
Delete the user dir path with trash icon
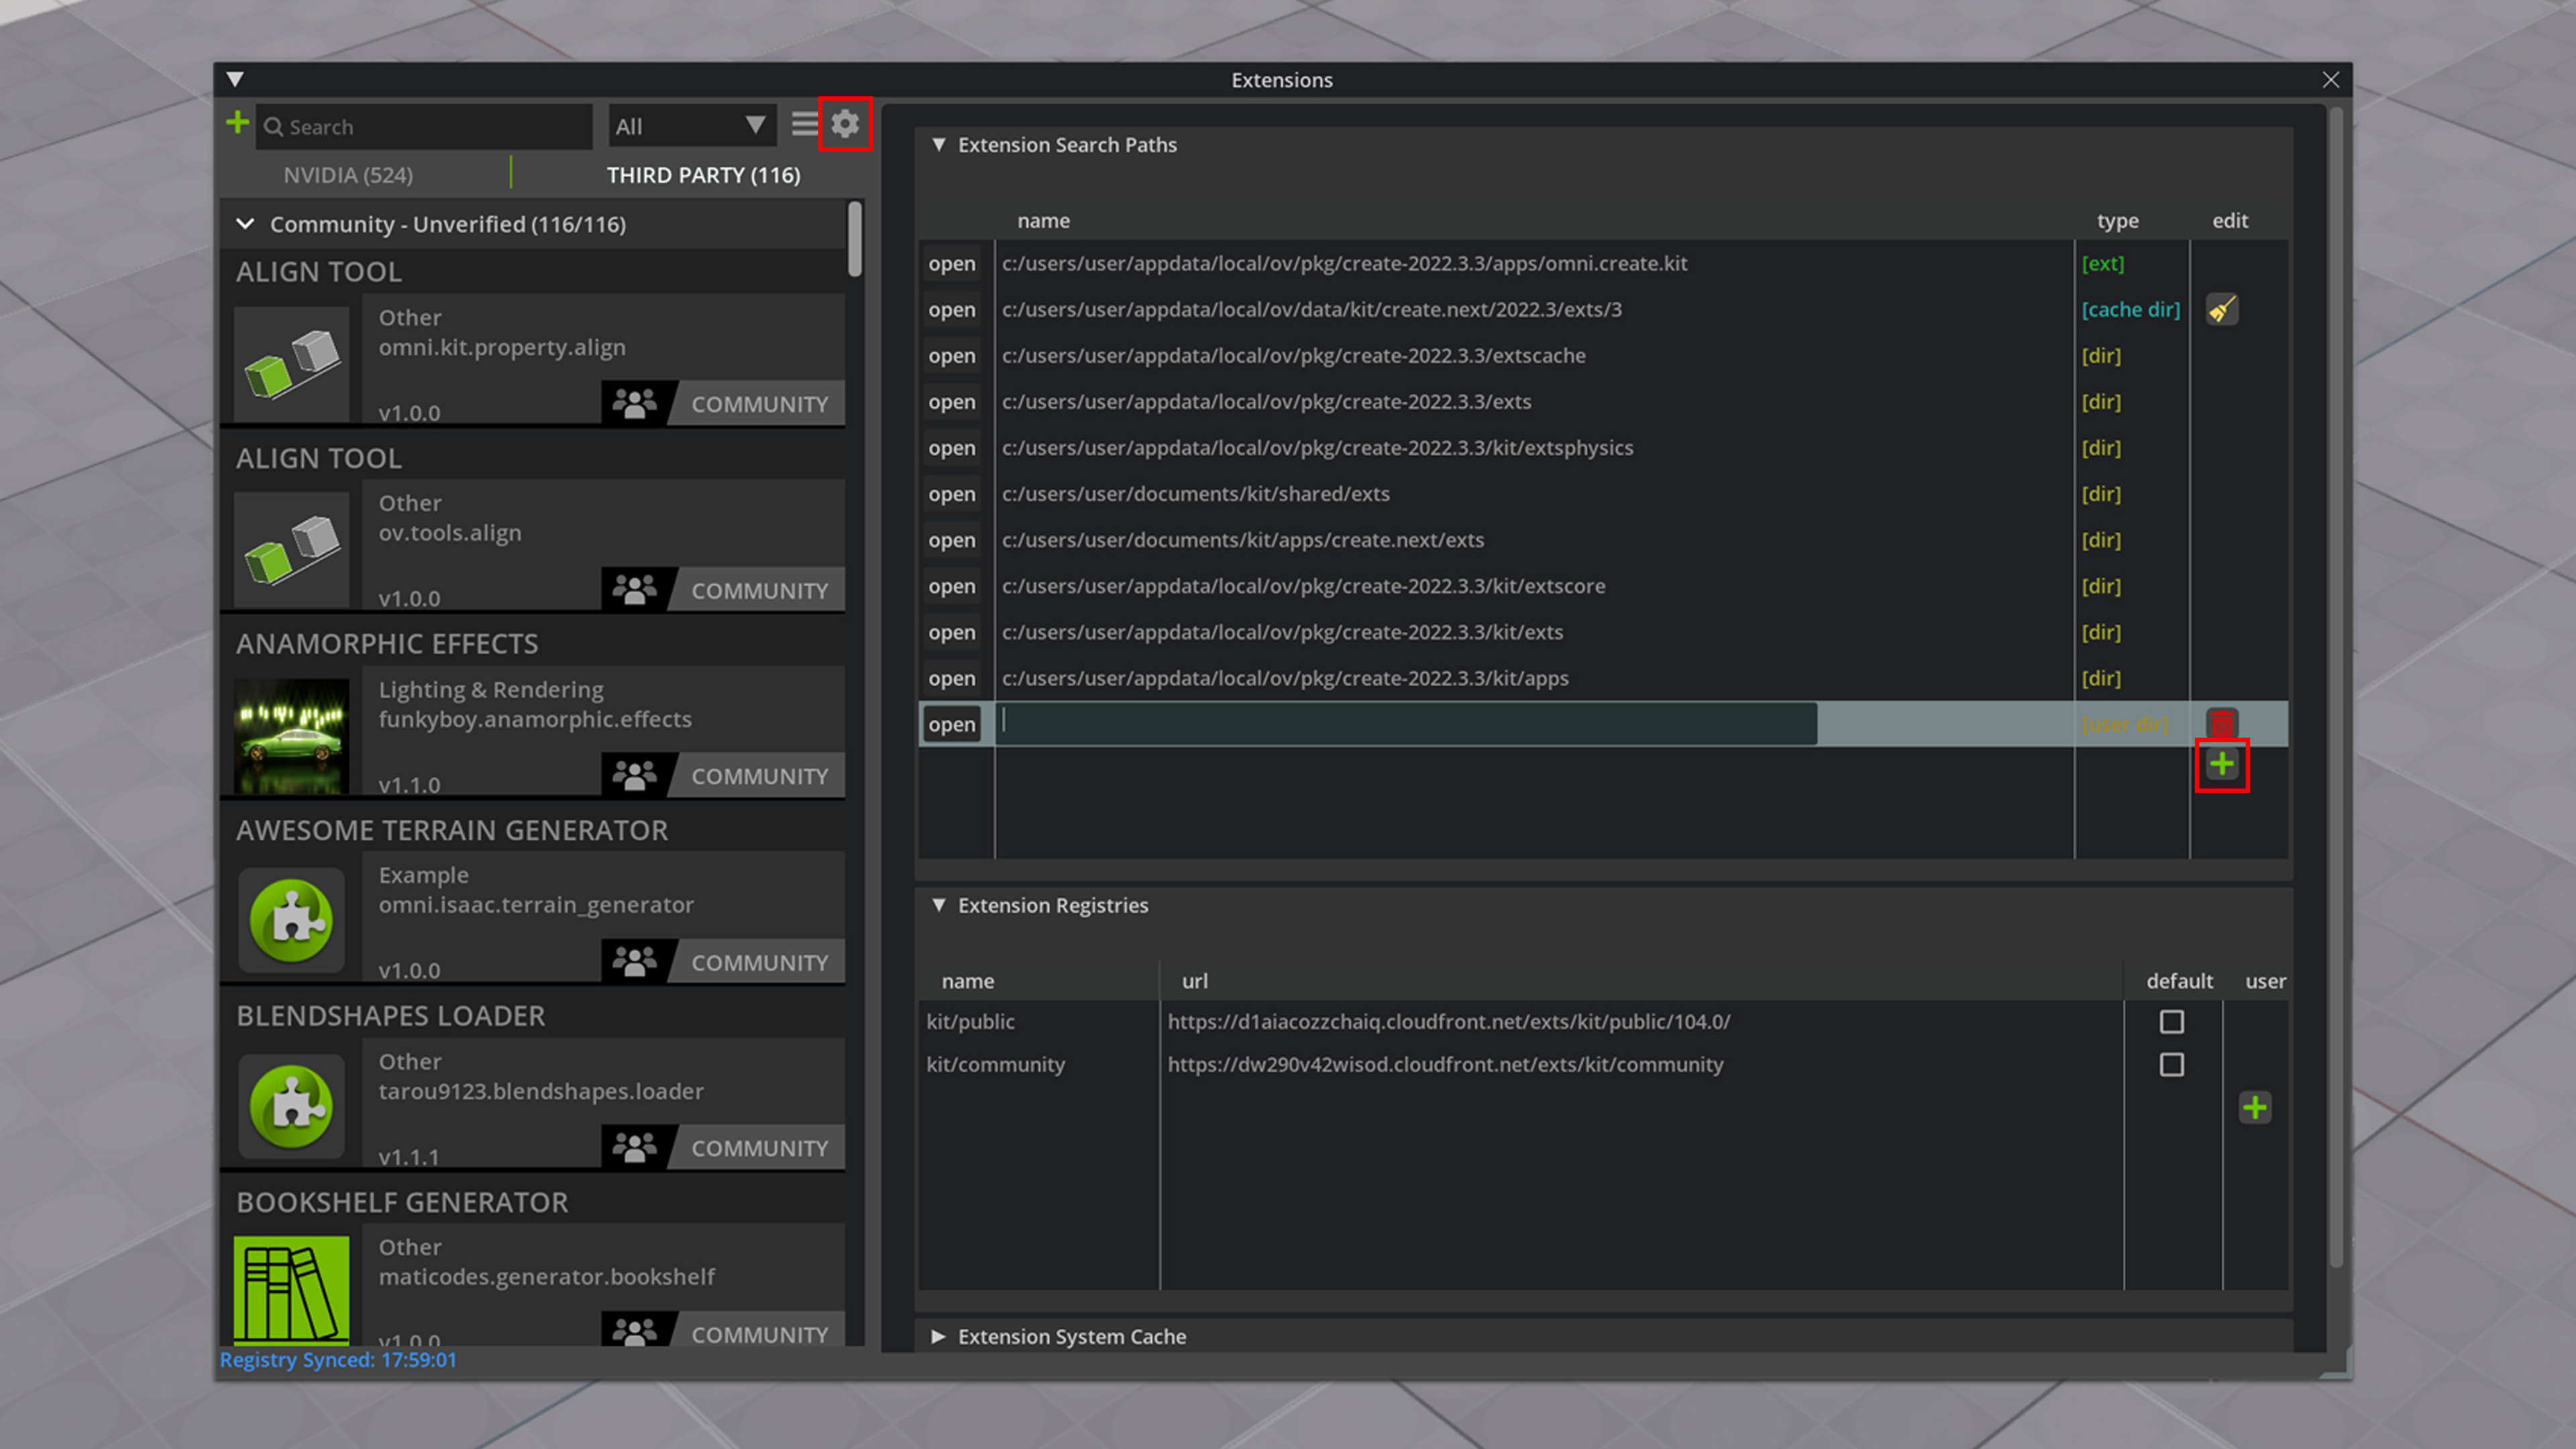(2221, 723)
